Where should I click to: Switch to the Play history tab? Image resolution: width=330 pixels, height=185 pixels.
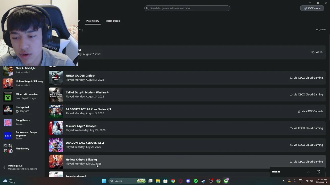point(93,21)
